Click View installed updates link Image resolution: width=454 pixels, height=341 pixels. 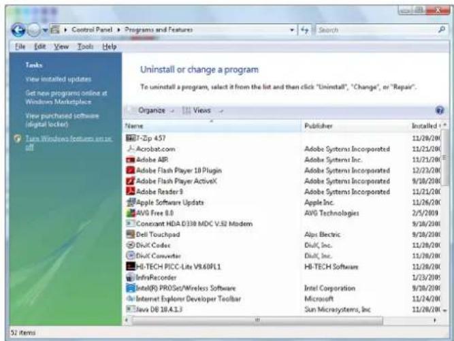pos(59,79)
